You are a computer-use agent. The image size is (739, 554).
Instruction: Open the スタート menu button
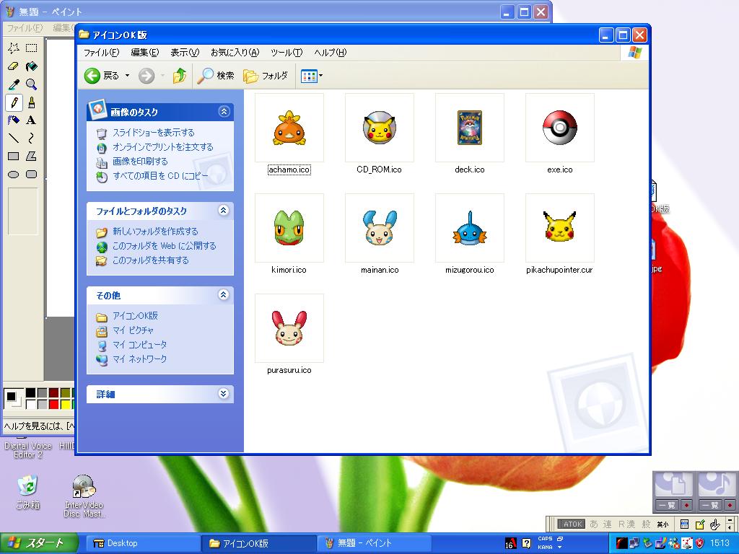tap(39, 543)
